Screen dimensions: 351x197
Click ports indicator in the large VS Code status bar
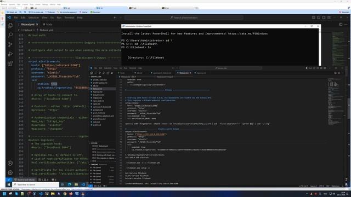coord(54,179)
